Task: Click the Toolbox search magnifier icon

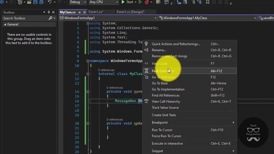Action: click(51, 18)
